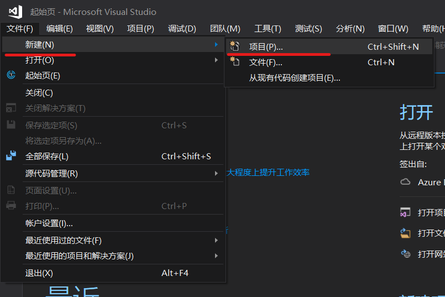Click the 打开项 link on start page
This screenshot has height=297, width=445.
coord(431,212)
